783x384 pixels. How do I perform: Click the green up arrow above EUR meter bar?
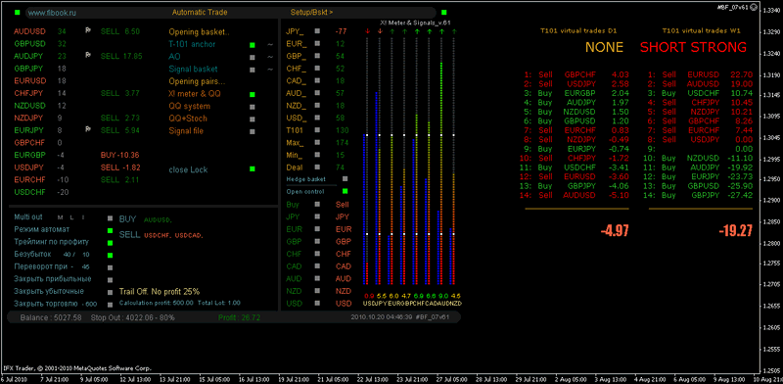pyautogui.click(x=392, y=31)
